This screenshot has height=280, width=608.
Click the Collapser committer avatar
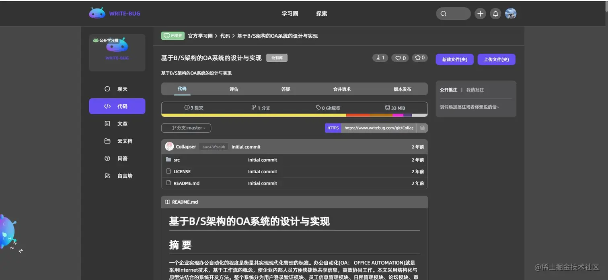pos(169,146)
